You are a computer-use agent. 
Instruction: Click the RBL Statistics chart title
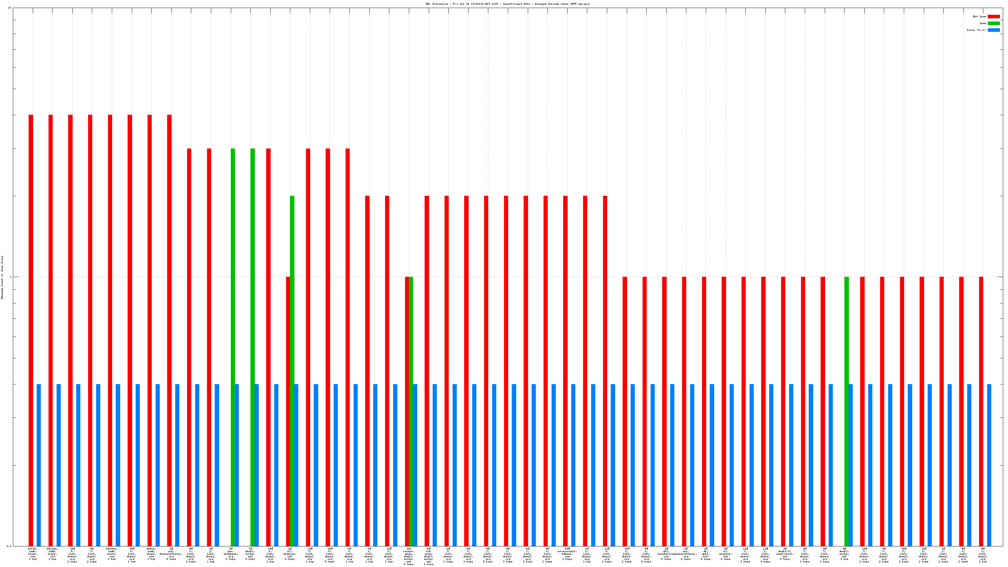click(507, 4)
